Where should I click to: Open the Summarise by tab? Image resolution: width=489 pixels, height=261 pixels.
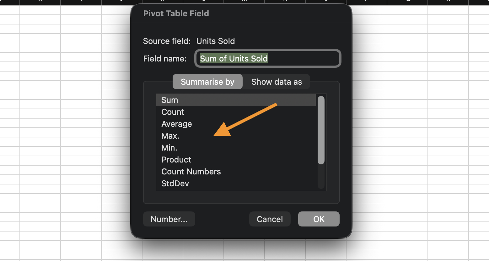pos(207,82)
